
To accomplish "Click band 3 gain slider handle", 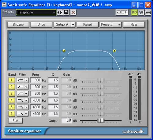I will [101, 94].
